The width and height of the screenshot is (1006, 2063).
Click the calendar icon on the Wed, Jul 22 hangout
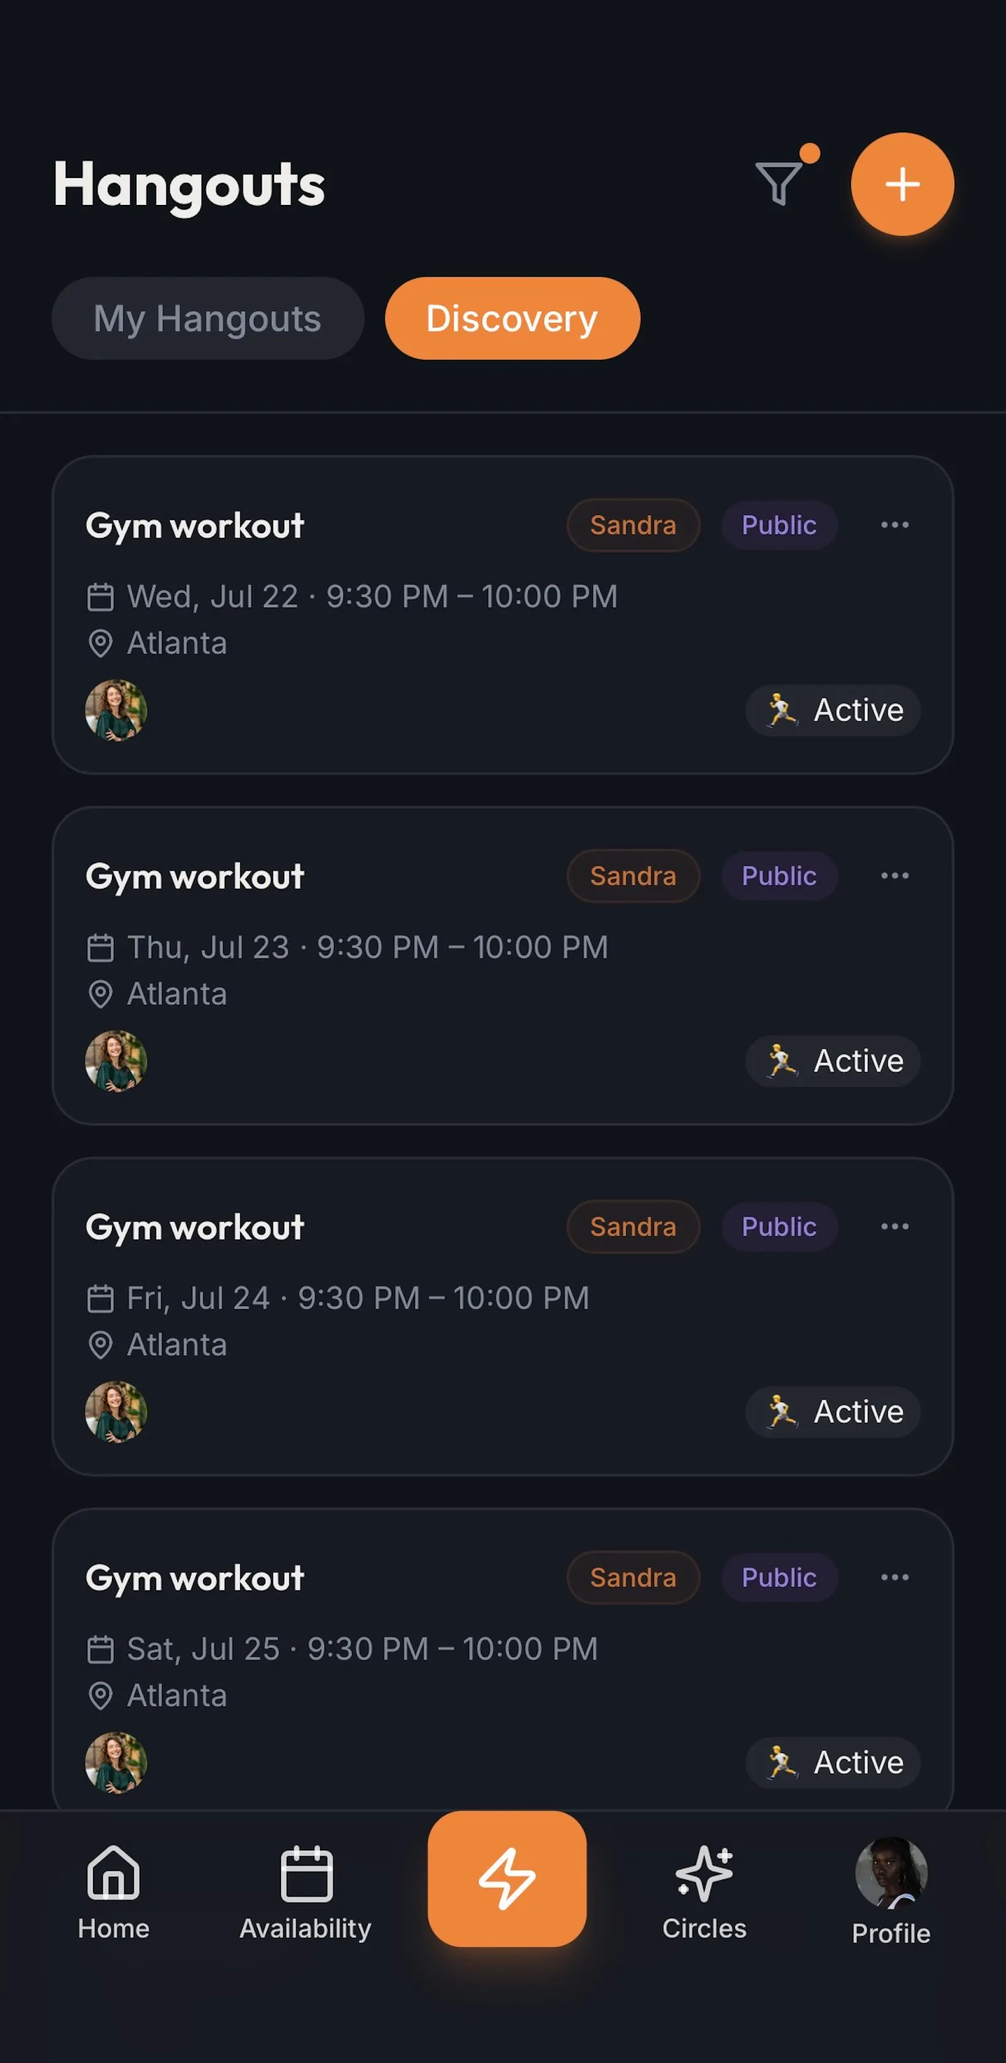click(100, 597)
